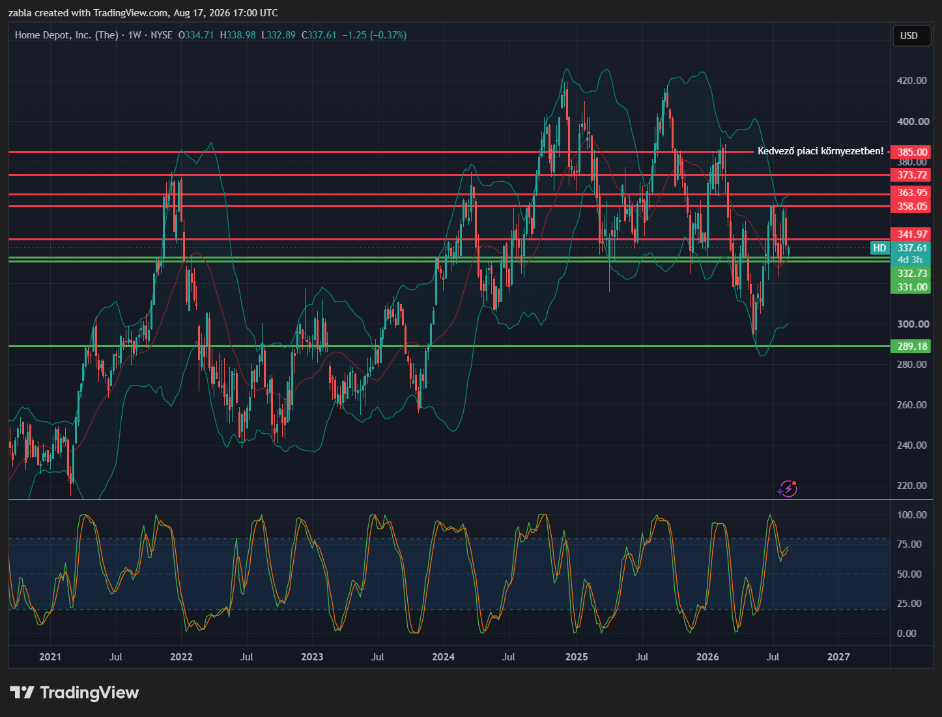The image size is (942, 717).
Task: Select the 289.18 support price label
Action: [911, 346]
